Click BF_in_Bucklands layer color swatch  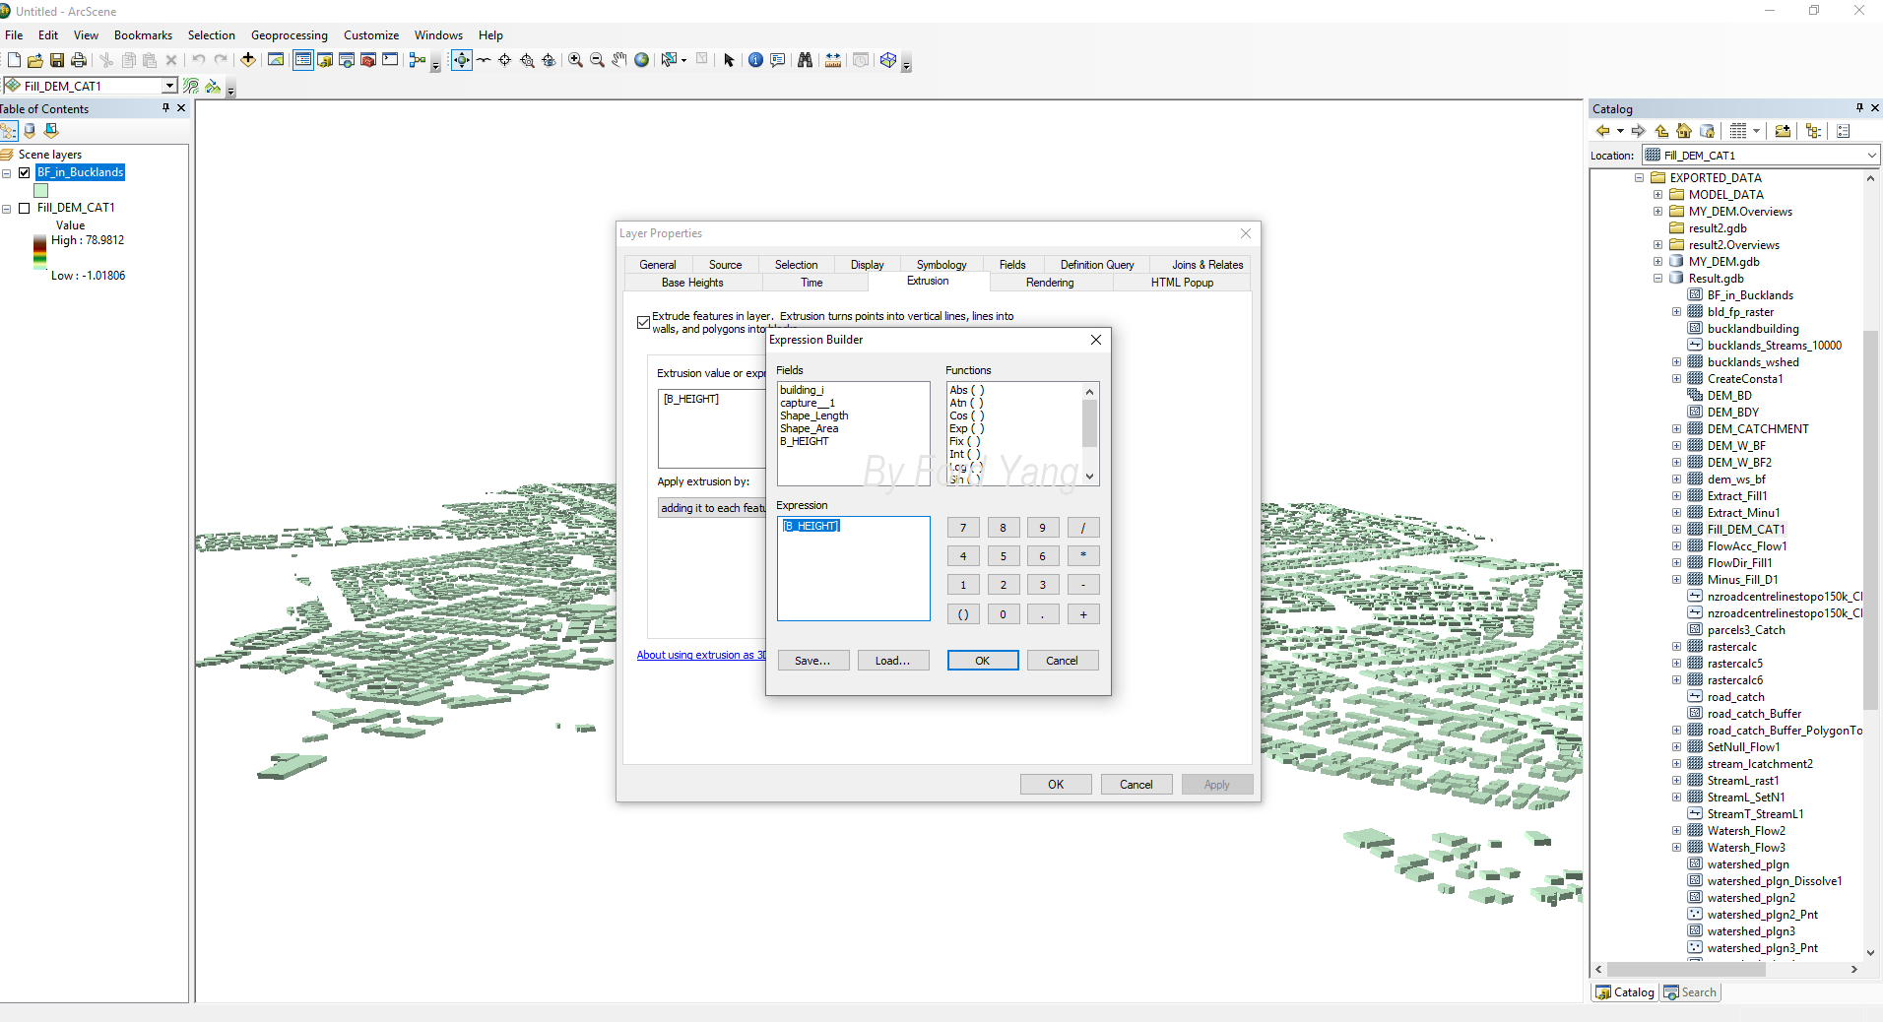(40, 191)
